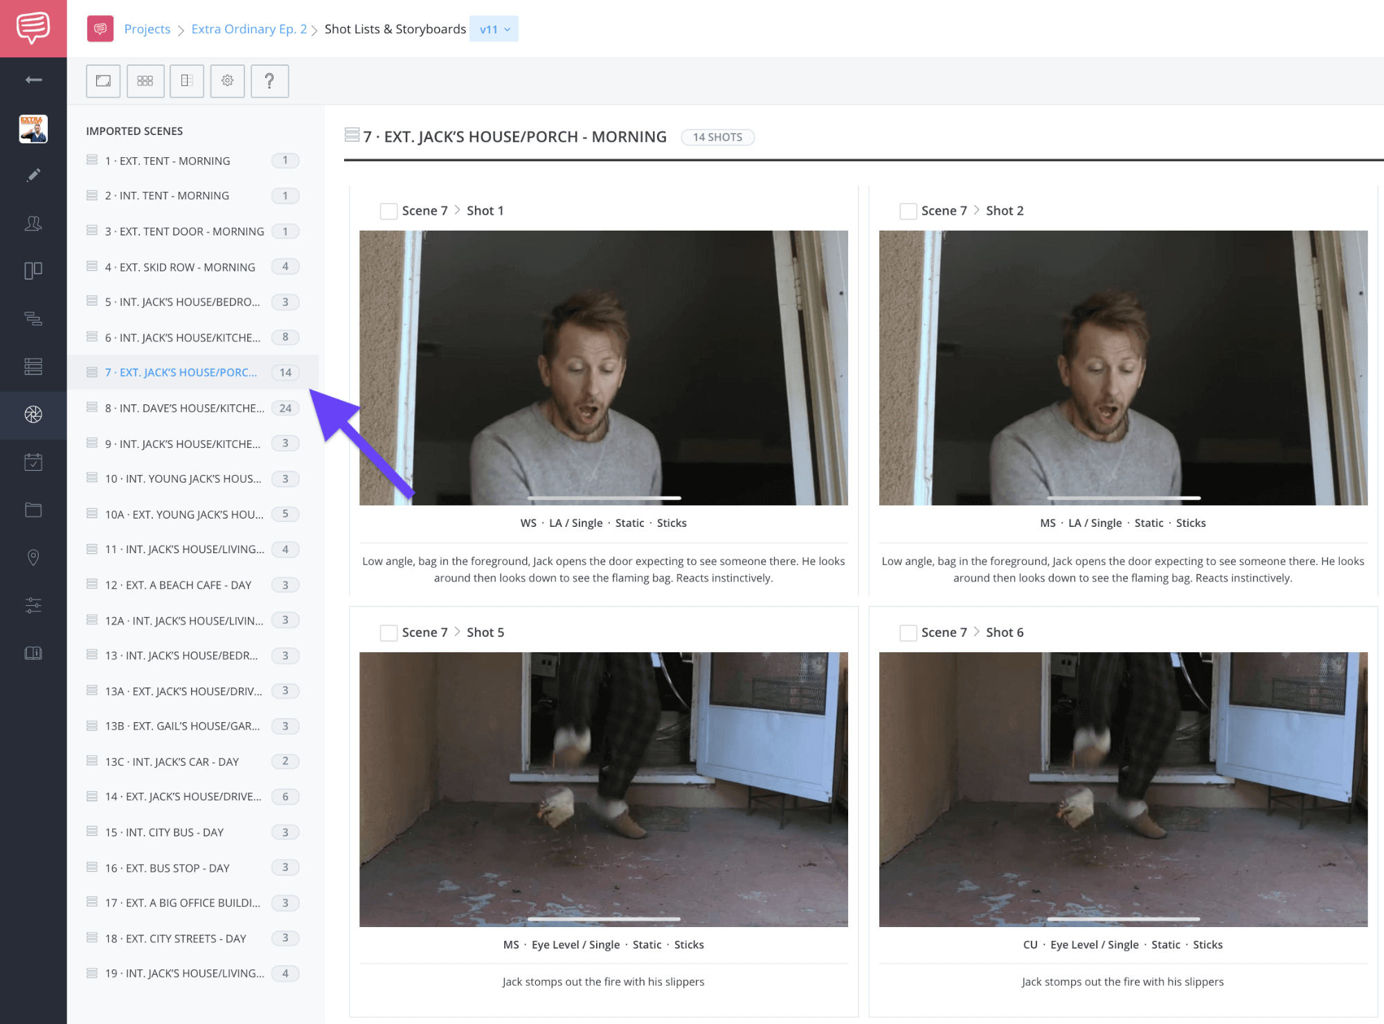Click Extra Ordinary Ep. 2 breadcrumb link
The width and height of the screenshot is (1384, 1024).
click(x=249, y=29)
